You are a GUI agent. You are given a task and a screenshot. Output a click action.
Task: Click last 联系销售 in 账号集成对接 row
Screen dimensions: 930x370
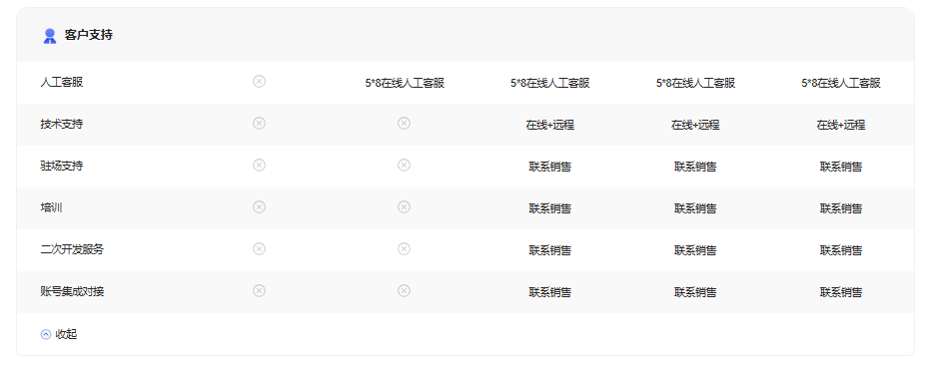pos(841,292)
